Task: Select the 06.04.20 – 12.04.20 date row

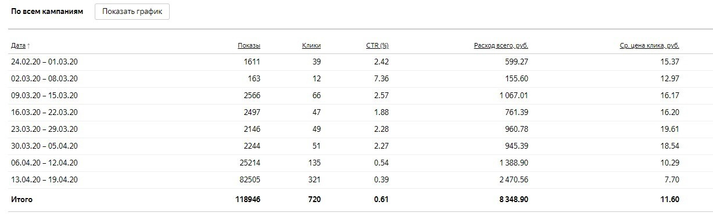Action: [x=360, y=163]
